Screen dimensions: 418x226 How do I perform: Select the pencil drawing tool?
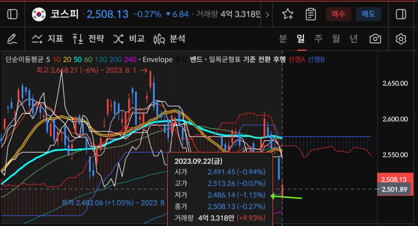(x=12, y=39)
